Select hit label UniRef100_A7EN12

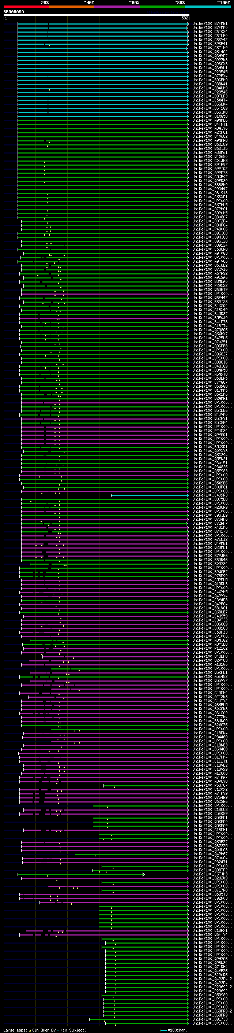pos(210,539)
